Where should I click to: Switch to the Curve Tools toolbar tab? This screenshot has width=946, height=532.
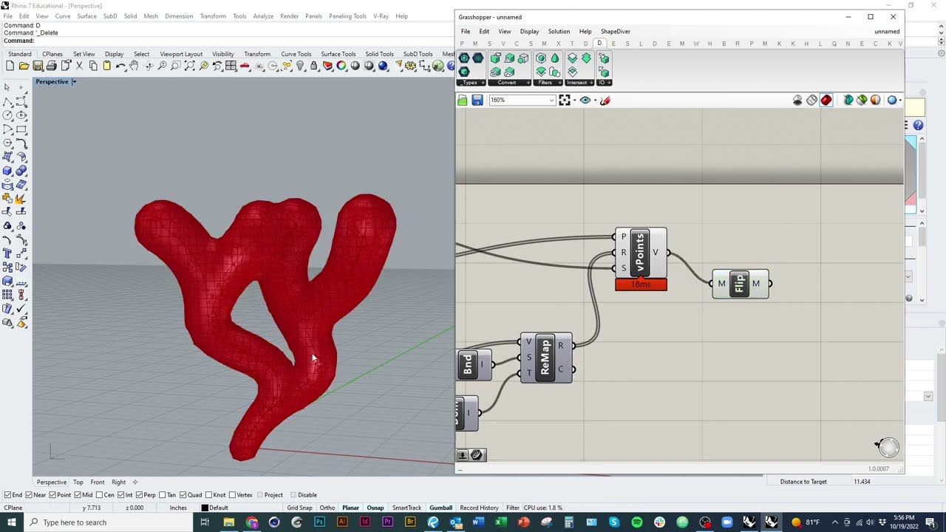click(x=296, y=54)
